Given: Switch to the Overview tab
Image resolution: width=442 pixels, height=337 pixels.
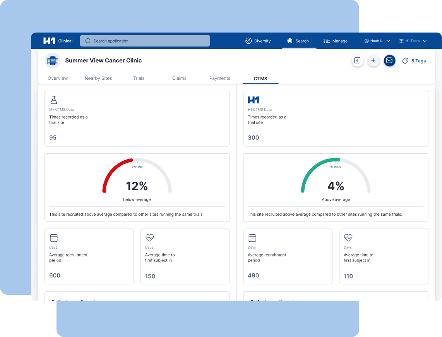Looking at the screenshot, I should (x=58, y=78).
